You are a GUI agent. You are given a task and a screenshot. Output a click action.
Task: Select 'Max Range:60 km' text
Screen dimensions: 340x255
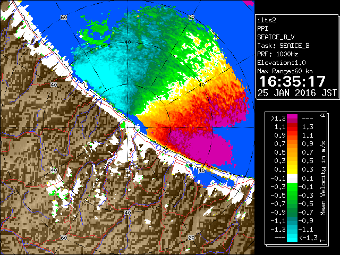285,71
